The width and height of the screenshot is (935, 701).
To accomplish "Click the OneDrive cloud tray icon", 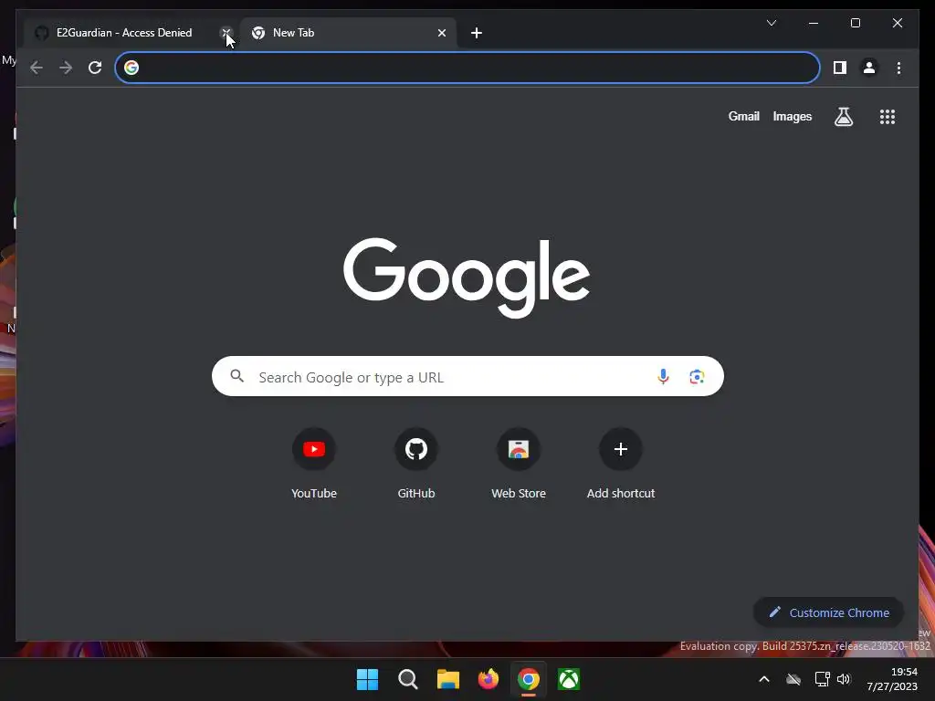I will point(793,679).
